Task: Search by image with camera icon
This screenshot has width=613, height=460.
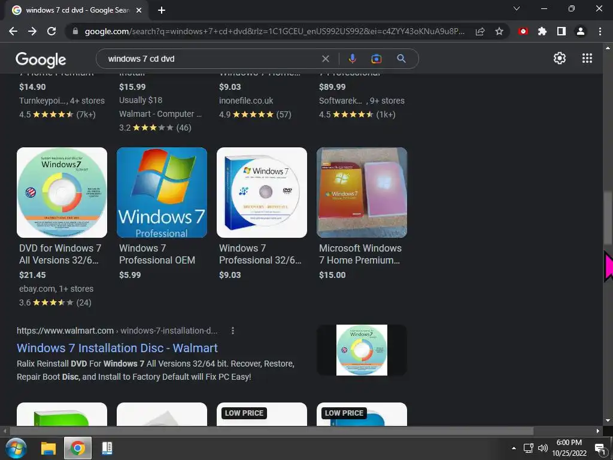Action: (x=376, y=59)
